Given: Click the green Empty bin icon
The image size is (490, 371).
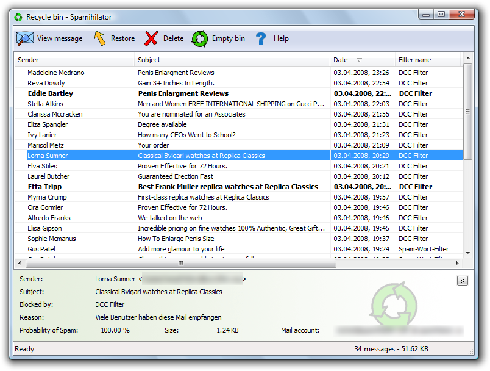Looking at the screenshot, I should click(200, 39).
